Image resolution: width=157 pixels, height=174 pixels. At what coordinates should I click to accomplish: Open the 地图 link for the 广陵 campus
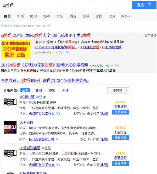pyautogui.click(x=104, y=139)
